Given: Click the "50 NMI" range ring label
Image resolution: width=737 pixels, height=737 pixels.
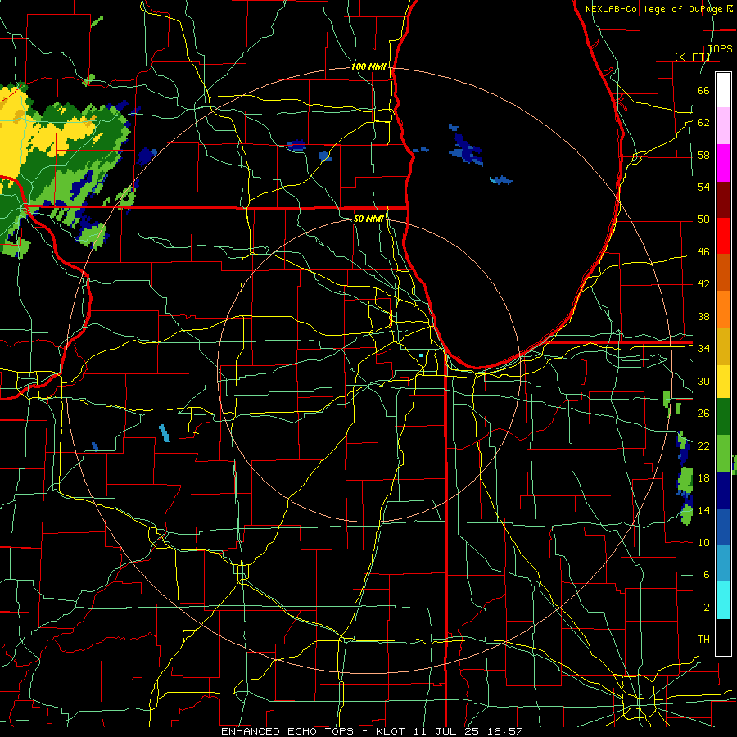Looking at the screenshot, I should click(x=368, y=219).
